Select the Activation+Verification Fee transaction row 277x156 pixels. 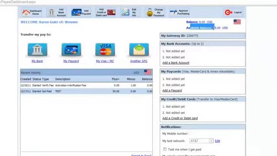coord(87,85)
